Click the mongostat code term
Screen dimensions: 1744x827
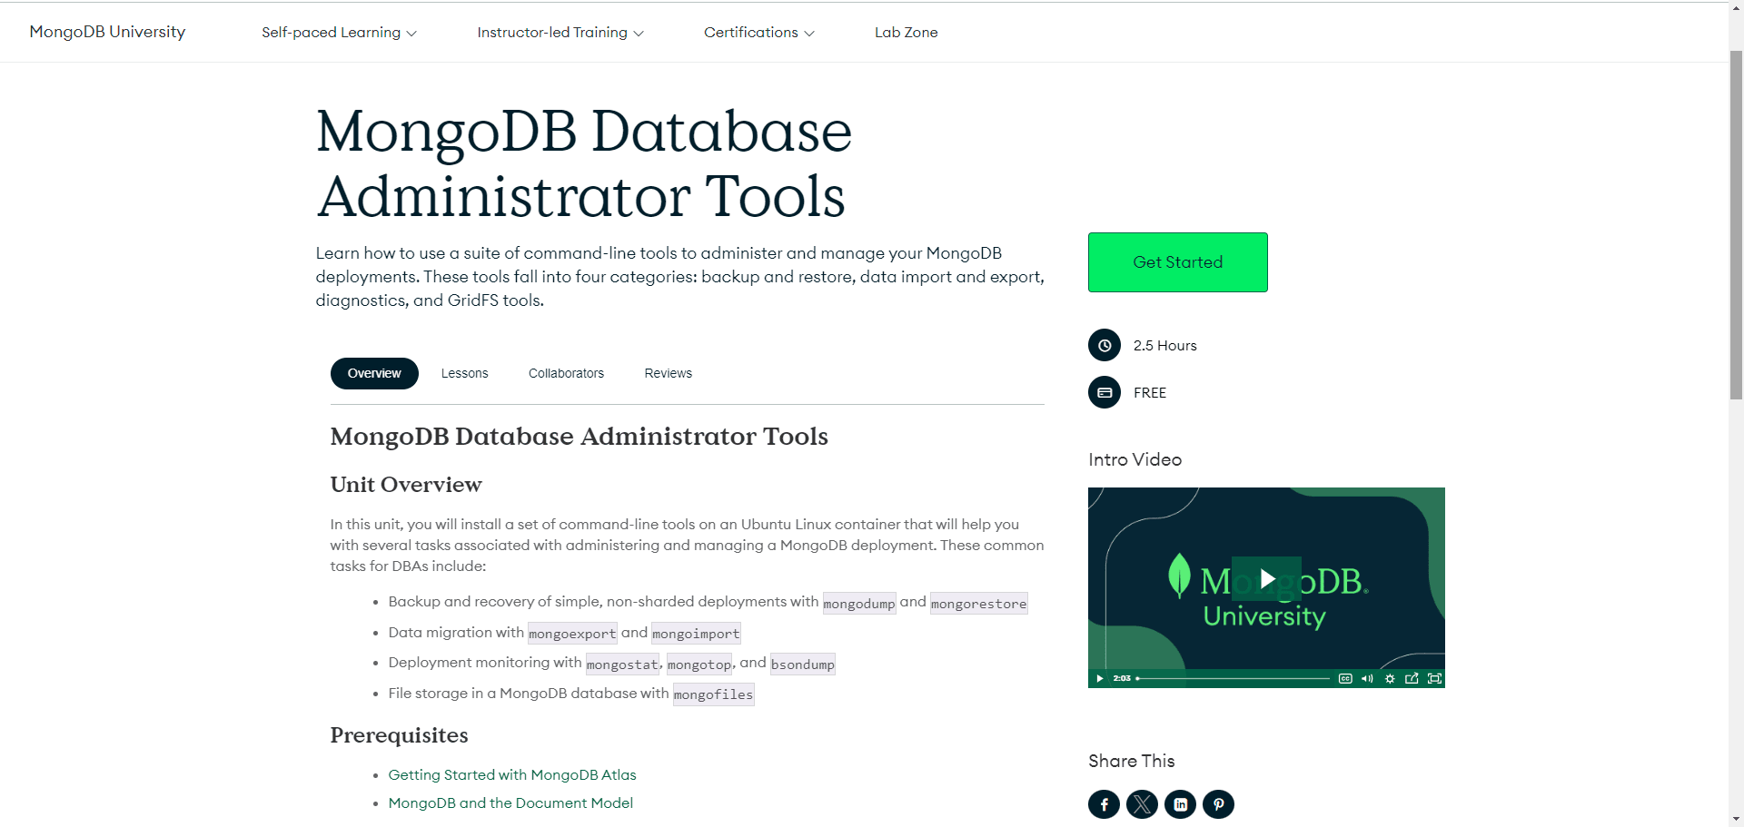tap(622, 664)
